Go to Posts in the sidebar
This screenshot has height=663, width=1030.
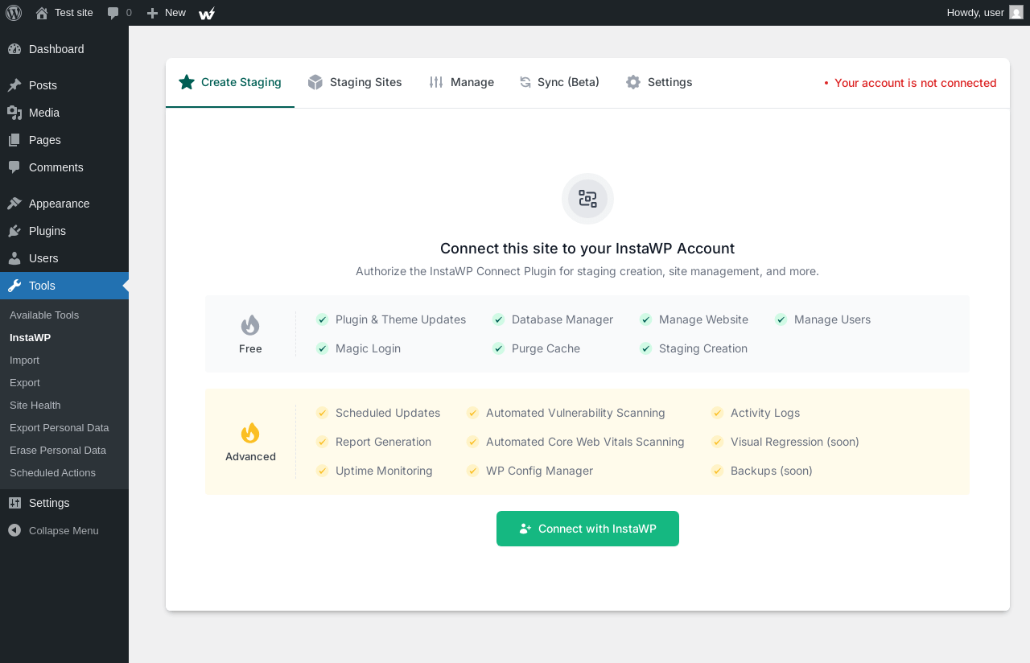point(64,85)
